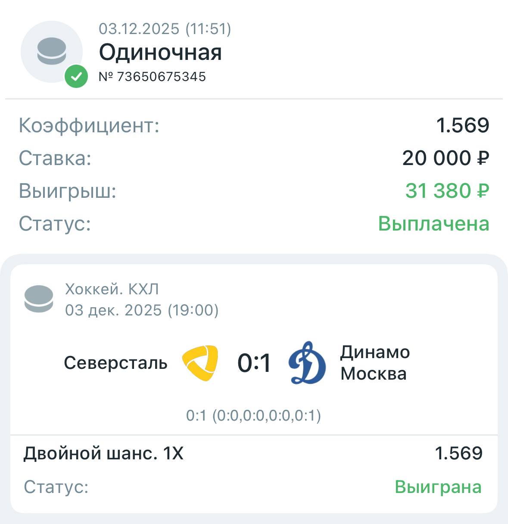Select the Динамо Москва team name
Image resolution: width=508 pixels, height=524 pixels.
[374, 363]
